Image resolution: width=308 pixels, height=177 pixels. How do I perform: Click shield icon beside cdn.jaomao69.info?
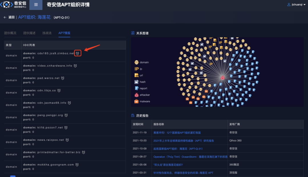[x=69, y=103]
